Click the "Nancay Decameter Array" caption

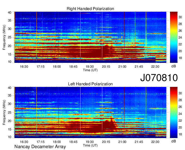(40, 147)
